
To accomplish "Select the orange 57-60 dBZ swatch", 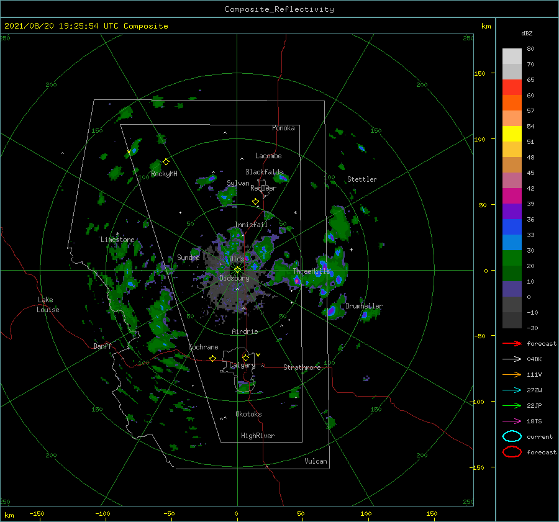I will 512,103.
